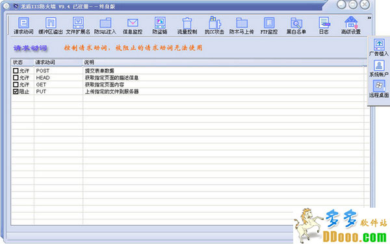Open the 日志 log icon

pyautogui.click(x=324, y=25)
